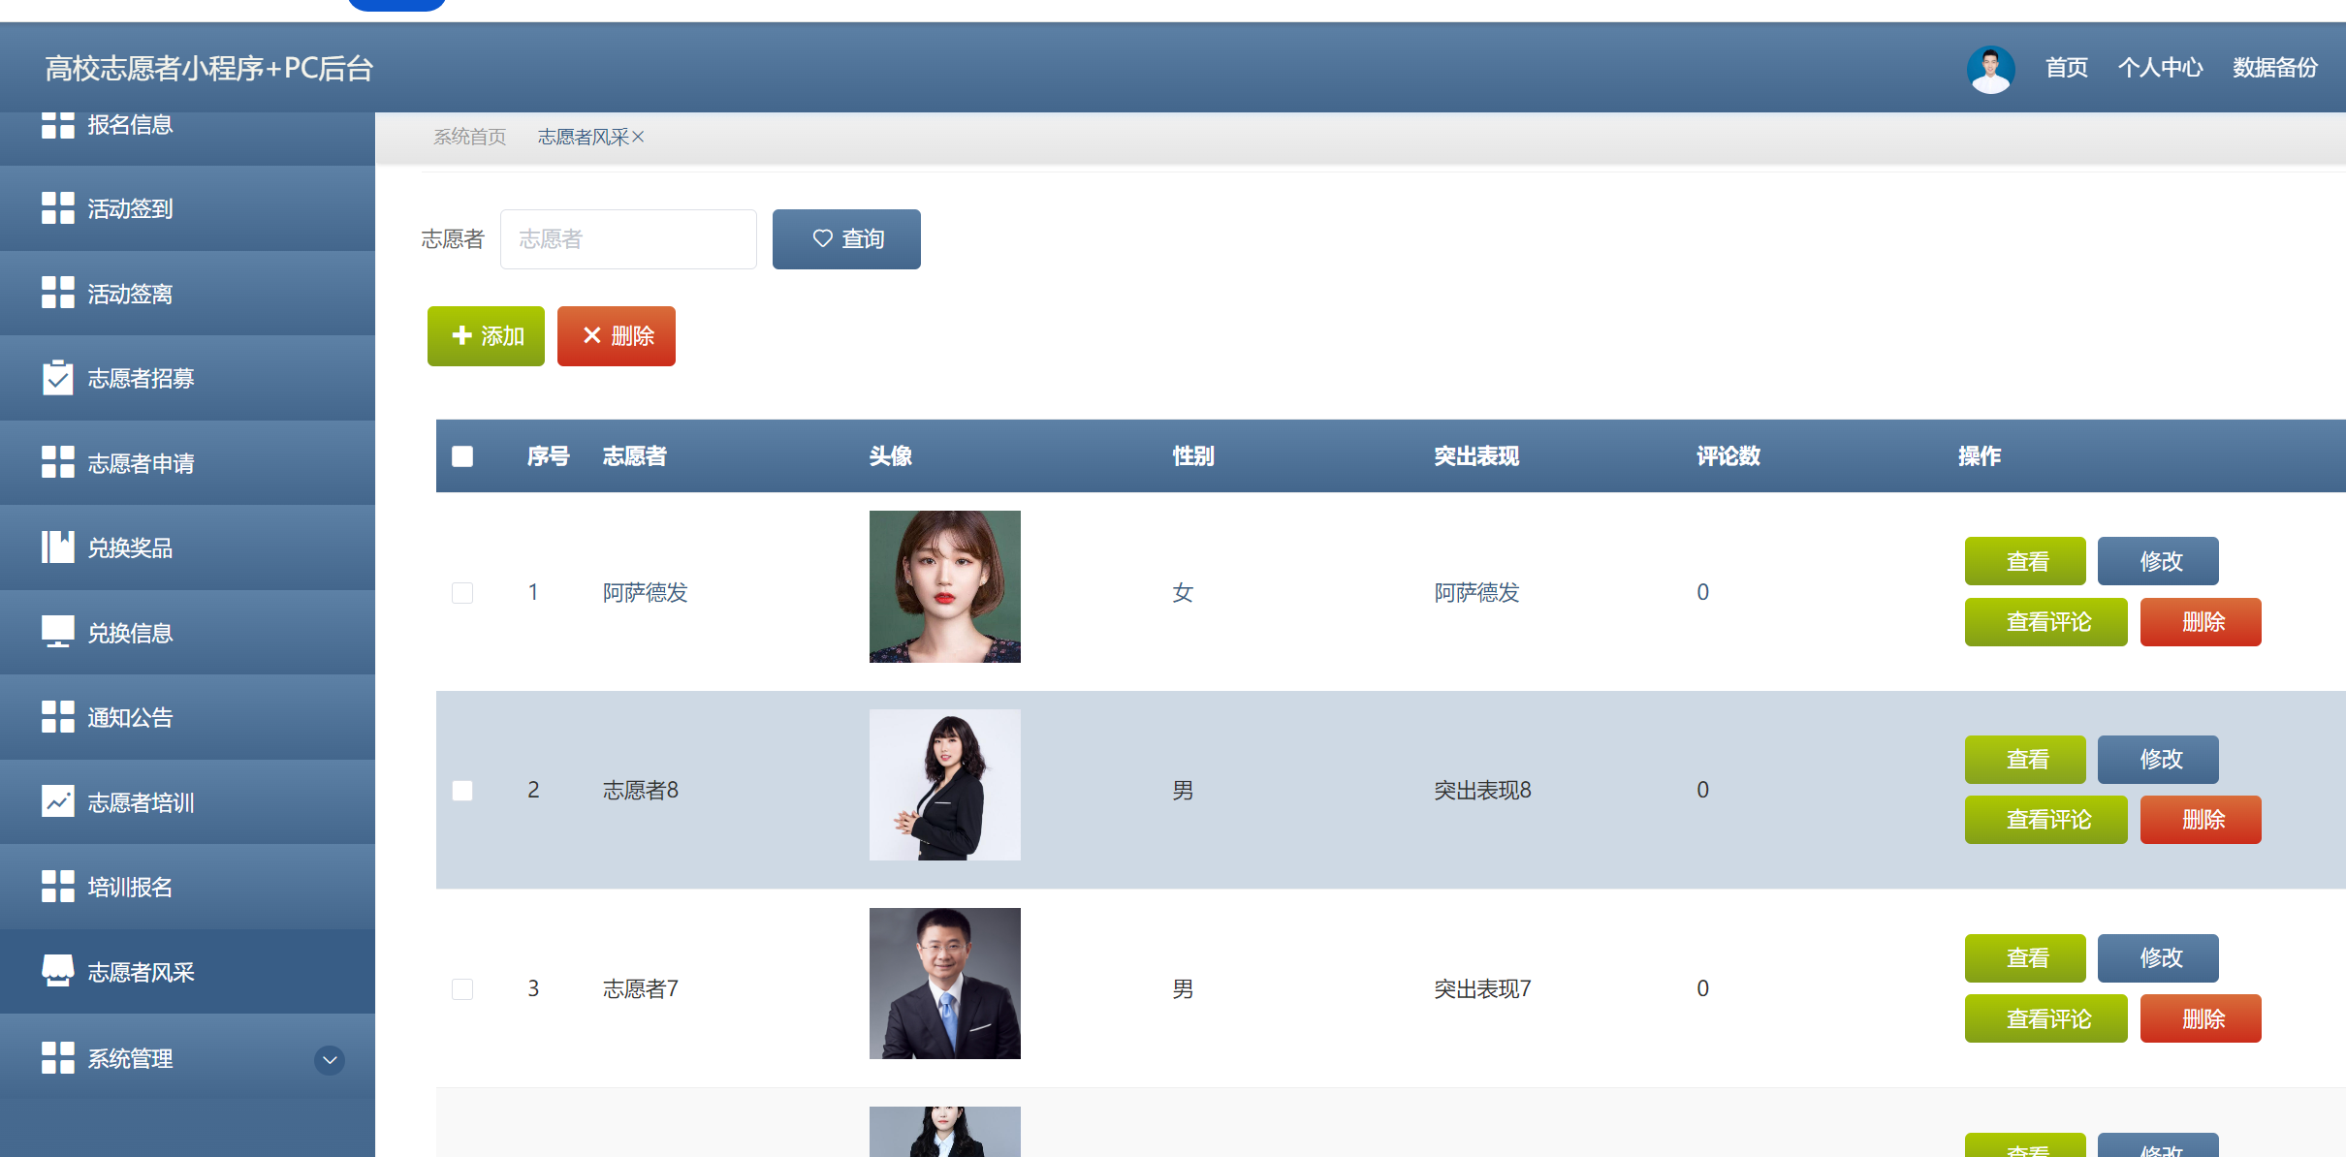Open 活动签离 in the sidebar

point(187,293)
